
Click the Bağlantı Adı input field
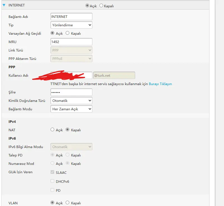coord(72,17)
